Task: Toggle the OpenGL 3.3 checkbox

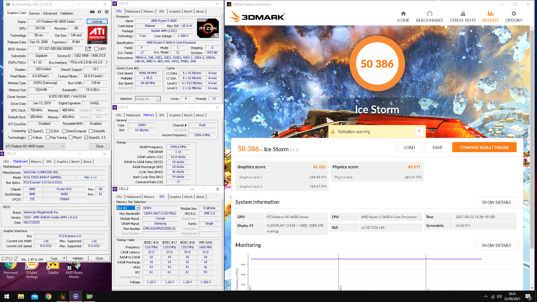Action: [x=86, y=137]
